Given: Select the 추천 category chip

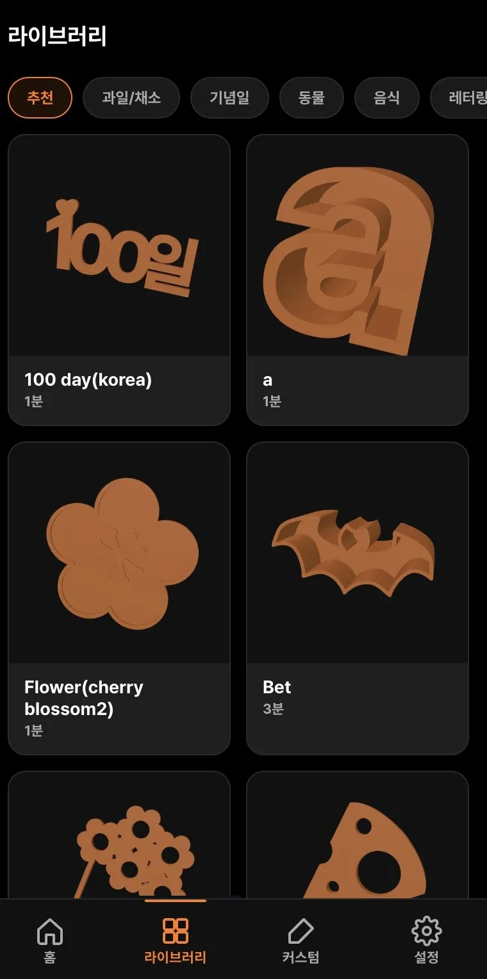Looking at the screenshot, I should click(40, 98).
